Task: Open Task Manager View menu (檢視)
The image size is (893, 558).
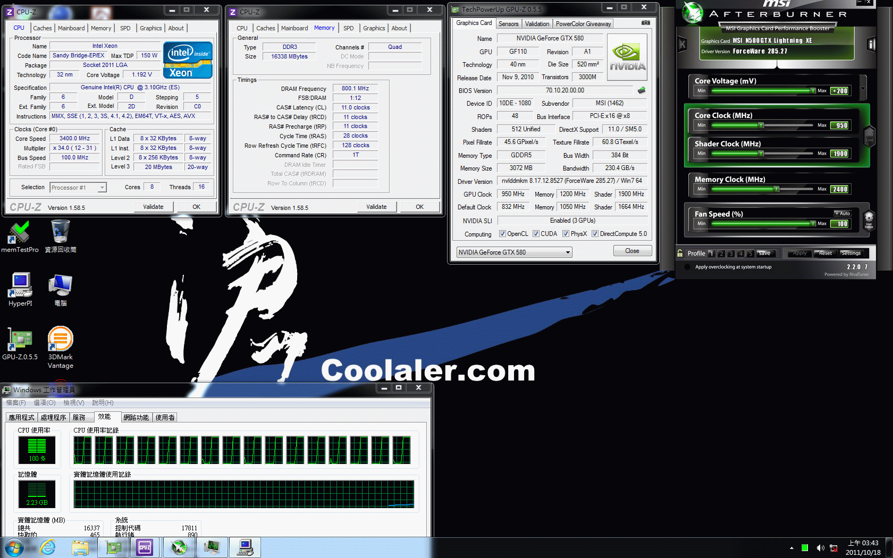Action: click(x=74, y=403)
